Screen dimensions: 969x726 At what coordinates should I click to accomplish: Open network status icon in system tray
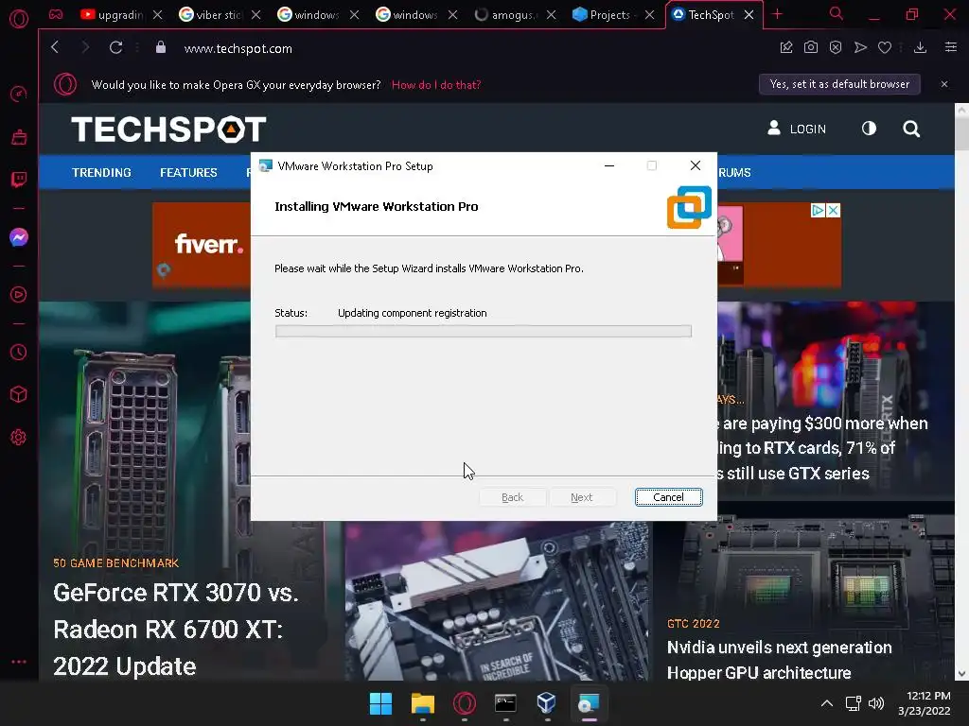coord(854,703)
